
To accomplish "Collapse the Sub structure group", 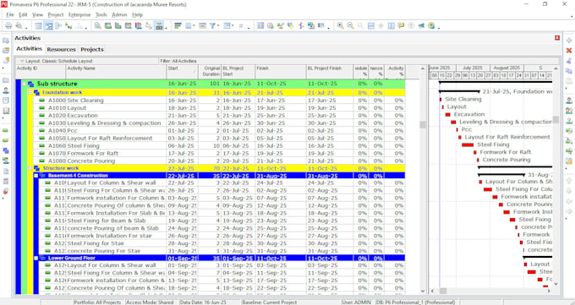I will (x=25, y=84).
